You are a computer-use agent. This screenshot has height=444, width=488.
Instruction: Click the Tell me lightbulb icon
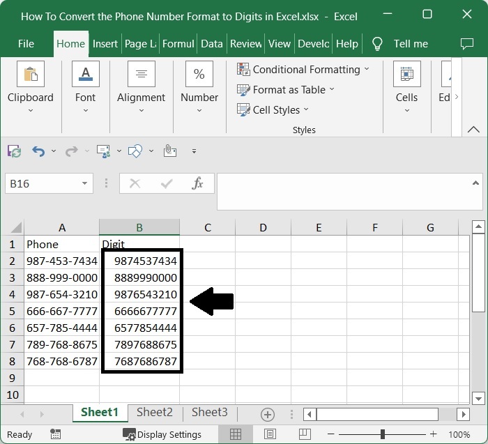377,43
